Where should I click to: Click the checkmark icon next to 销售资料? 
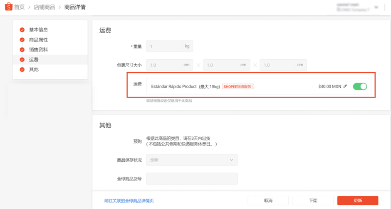[22, 50]
